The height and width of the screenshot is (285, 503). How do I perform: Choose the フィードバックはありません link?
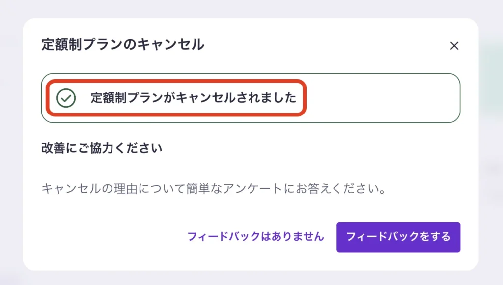[x=255, y=237]
